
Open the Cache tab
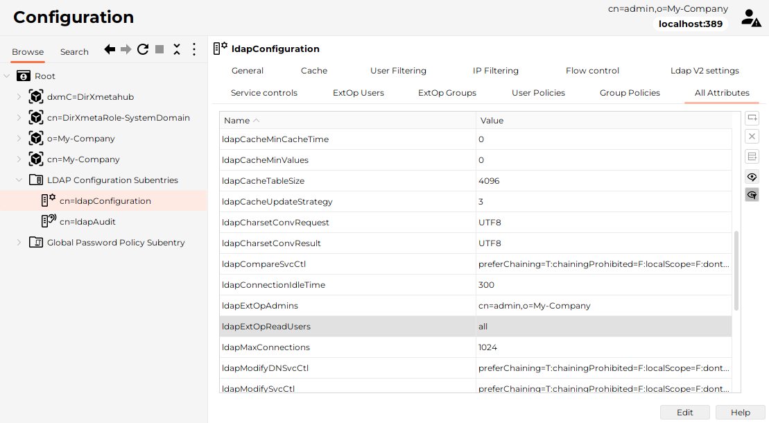(314, 71)
